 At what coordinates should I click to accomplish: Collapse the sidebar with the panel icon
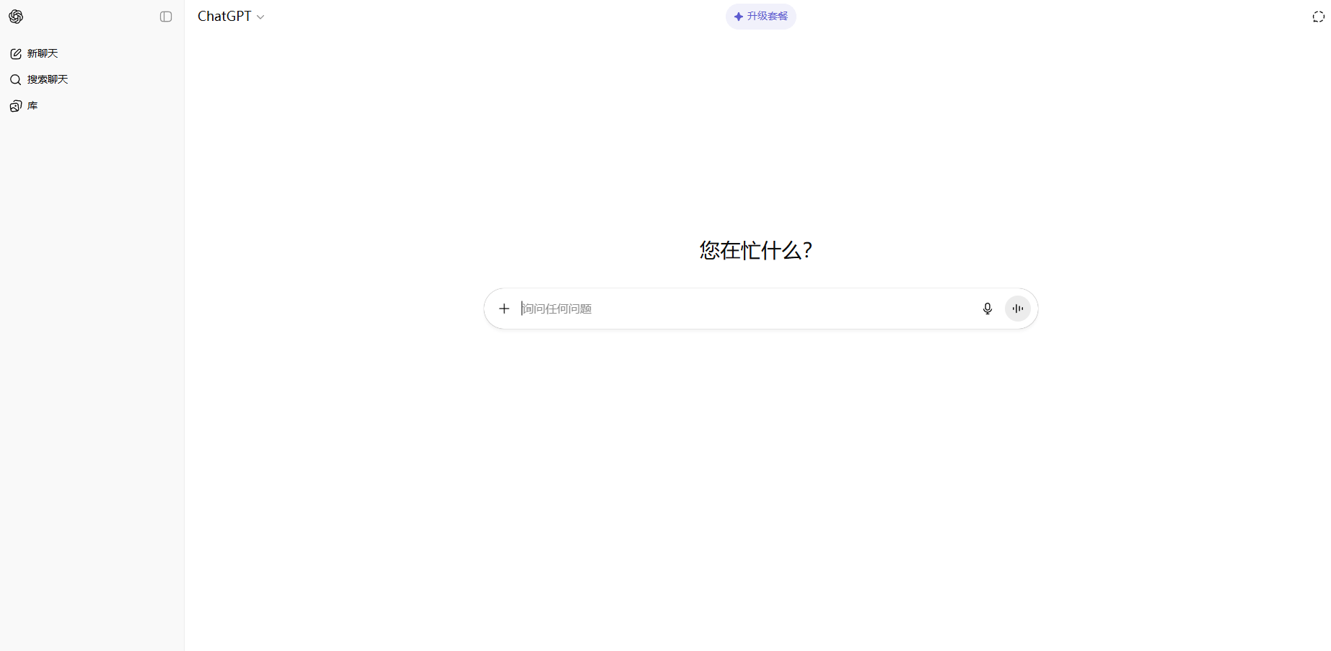click(166, 17)
